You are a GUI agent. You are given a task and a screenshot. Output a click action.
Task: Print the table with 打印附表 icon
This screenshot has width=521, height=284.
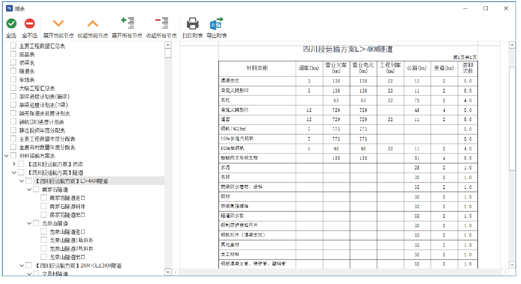coord(193,23)
